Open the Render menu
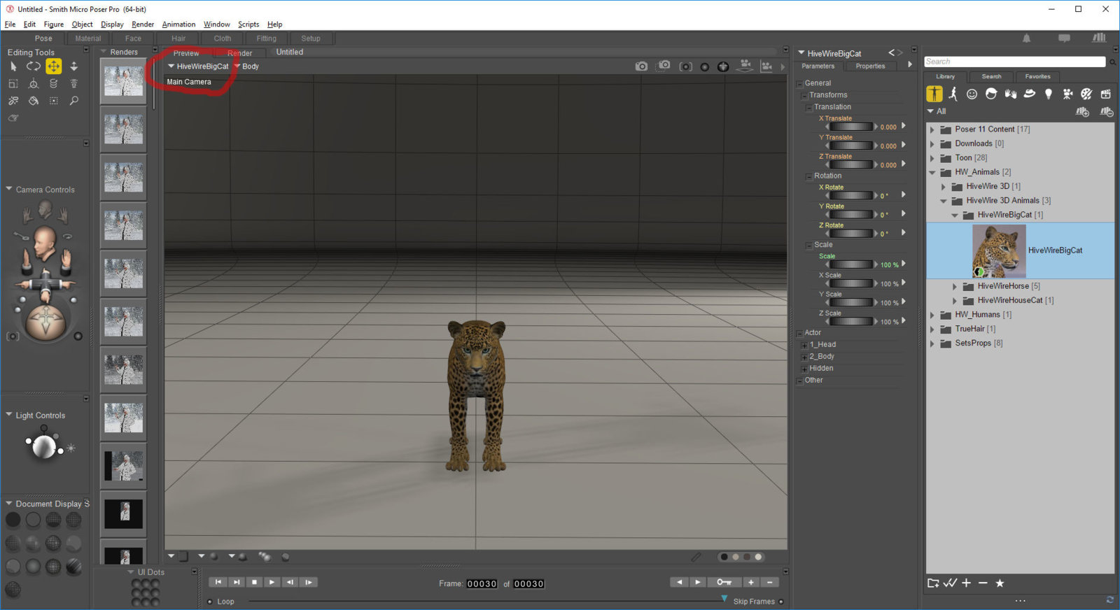Viewport: 1120px width, 610px height. (x=143, y=24)
